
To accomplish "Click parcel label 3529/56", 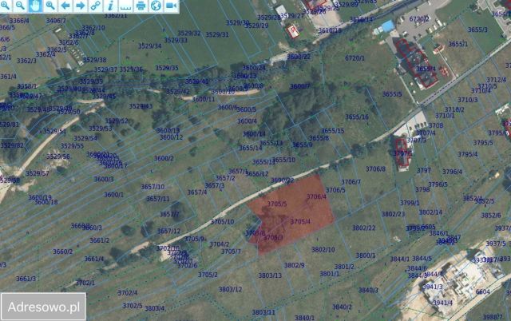I will (x=58, y=157).
